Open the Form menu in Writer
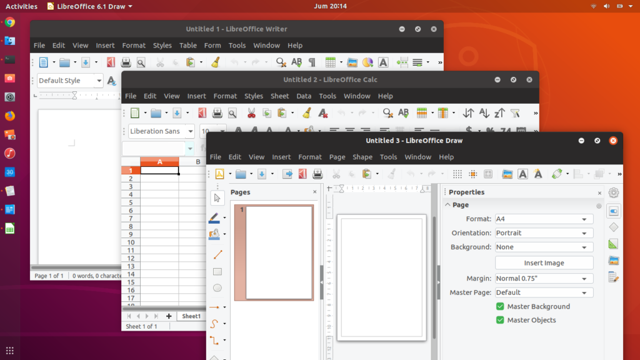Screen dimensions: 640x360 coord(212,45)
